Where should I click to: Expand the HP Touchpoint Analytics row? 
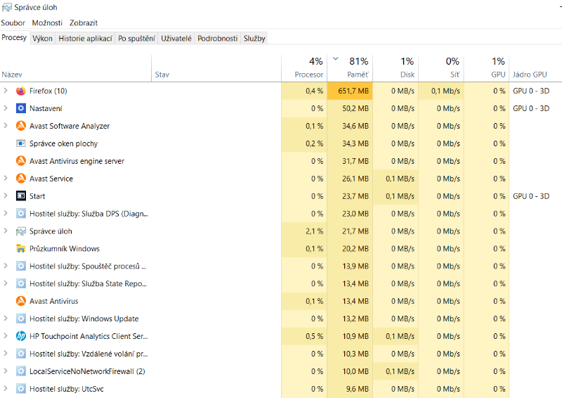click(x=6, y=336)
